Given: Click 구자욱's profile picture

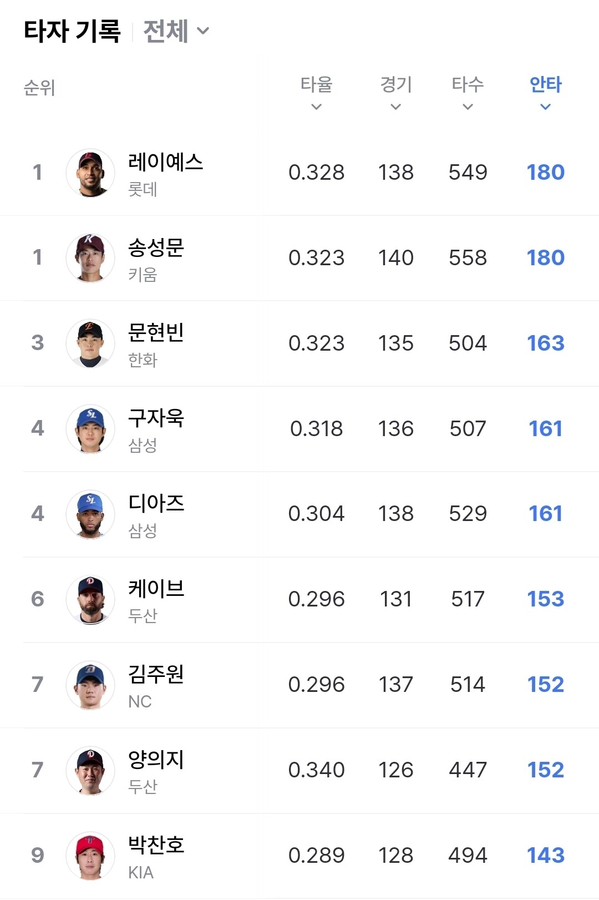Looking at the screenshot, I should (x=90, y=429).
